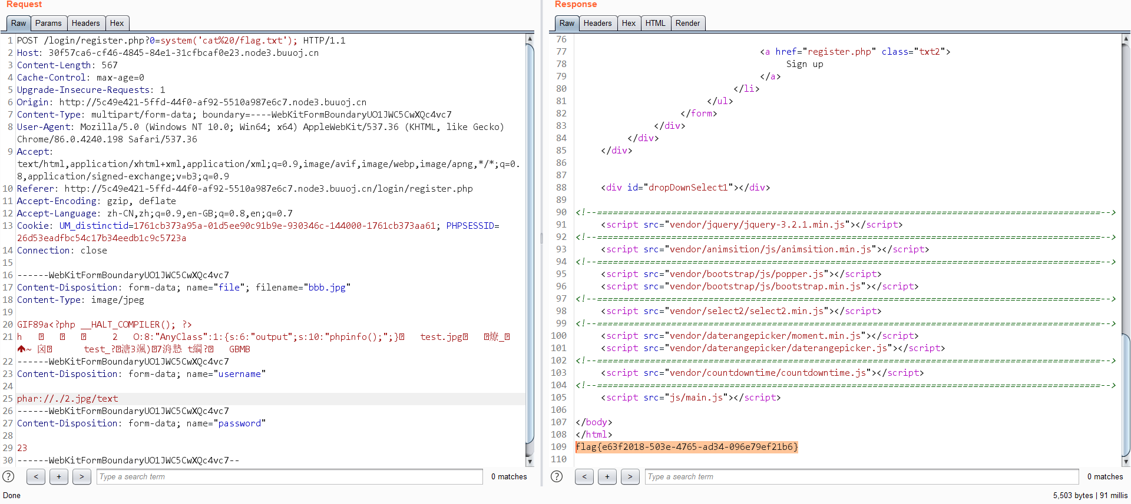Click the countdowntime.js script line
This screenshot has height=504, width=1131.
[x=762, y=373]
